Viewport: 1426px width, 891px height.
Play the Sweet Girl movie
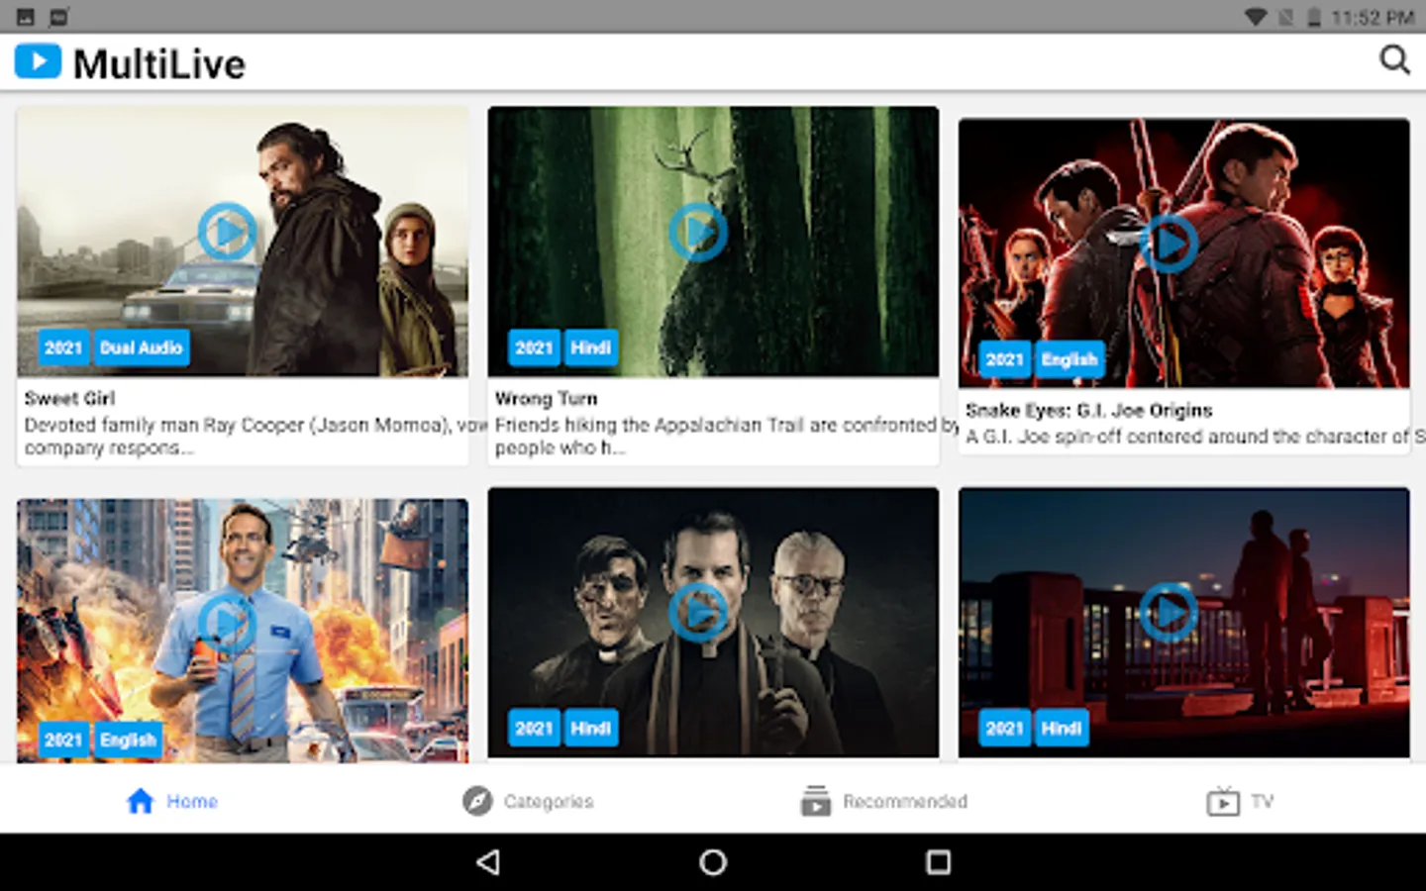pos(227,232)
